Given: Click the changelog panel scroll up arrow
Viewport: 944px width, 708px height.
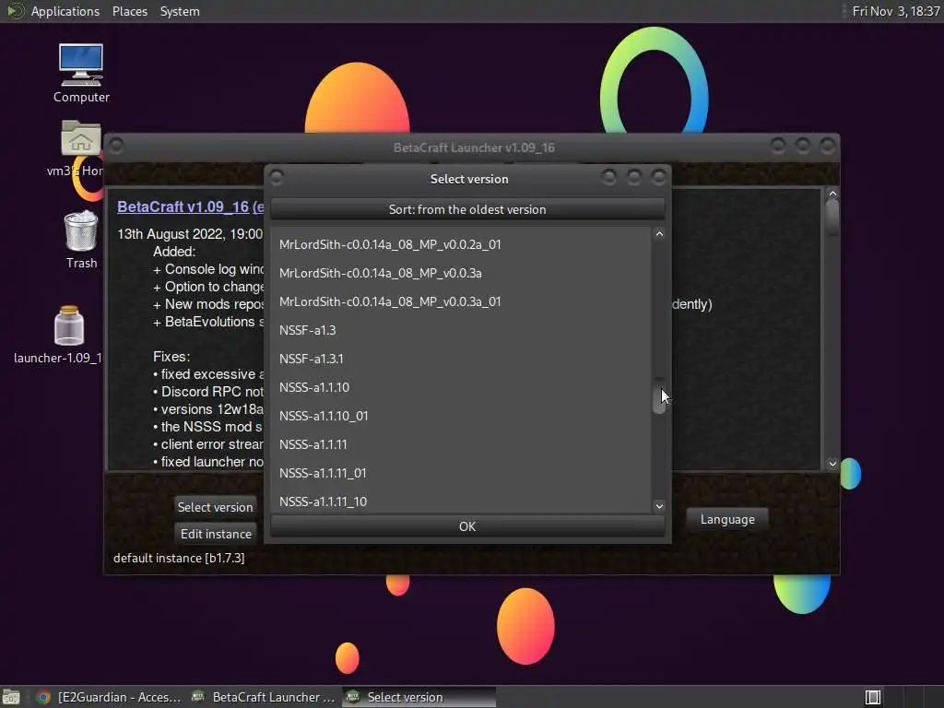Looking at the screenshot, I should tap(832, 194).
